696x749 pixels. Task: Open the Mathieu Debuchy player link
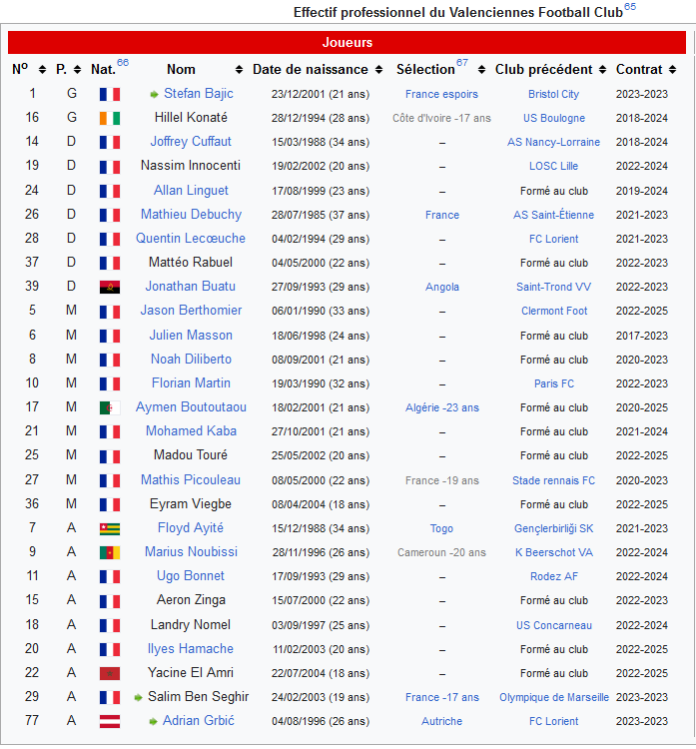tap(191, 215)
